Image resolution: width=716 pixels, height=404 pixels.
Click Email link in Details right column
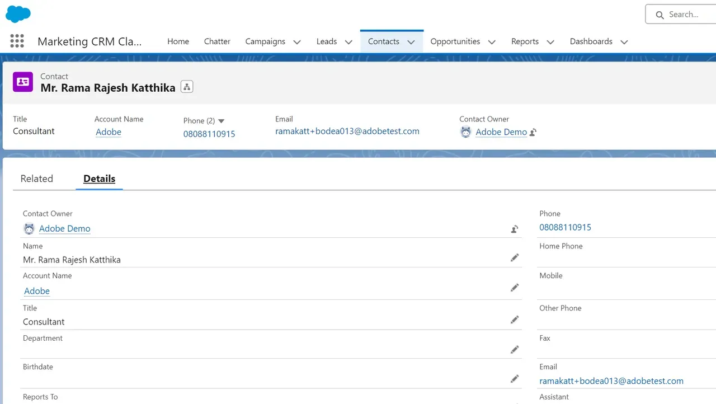tap(611, 381)
